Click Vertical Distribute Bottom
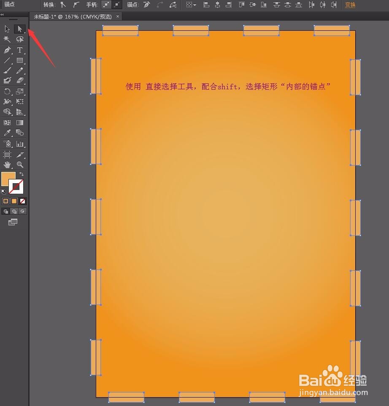Viewport: 389px width, 406px height. click(x=299, y=5)
